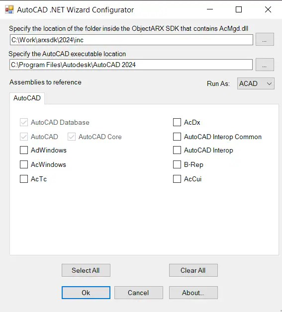Open the Run As dropdown

click(x=256, y=83)
